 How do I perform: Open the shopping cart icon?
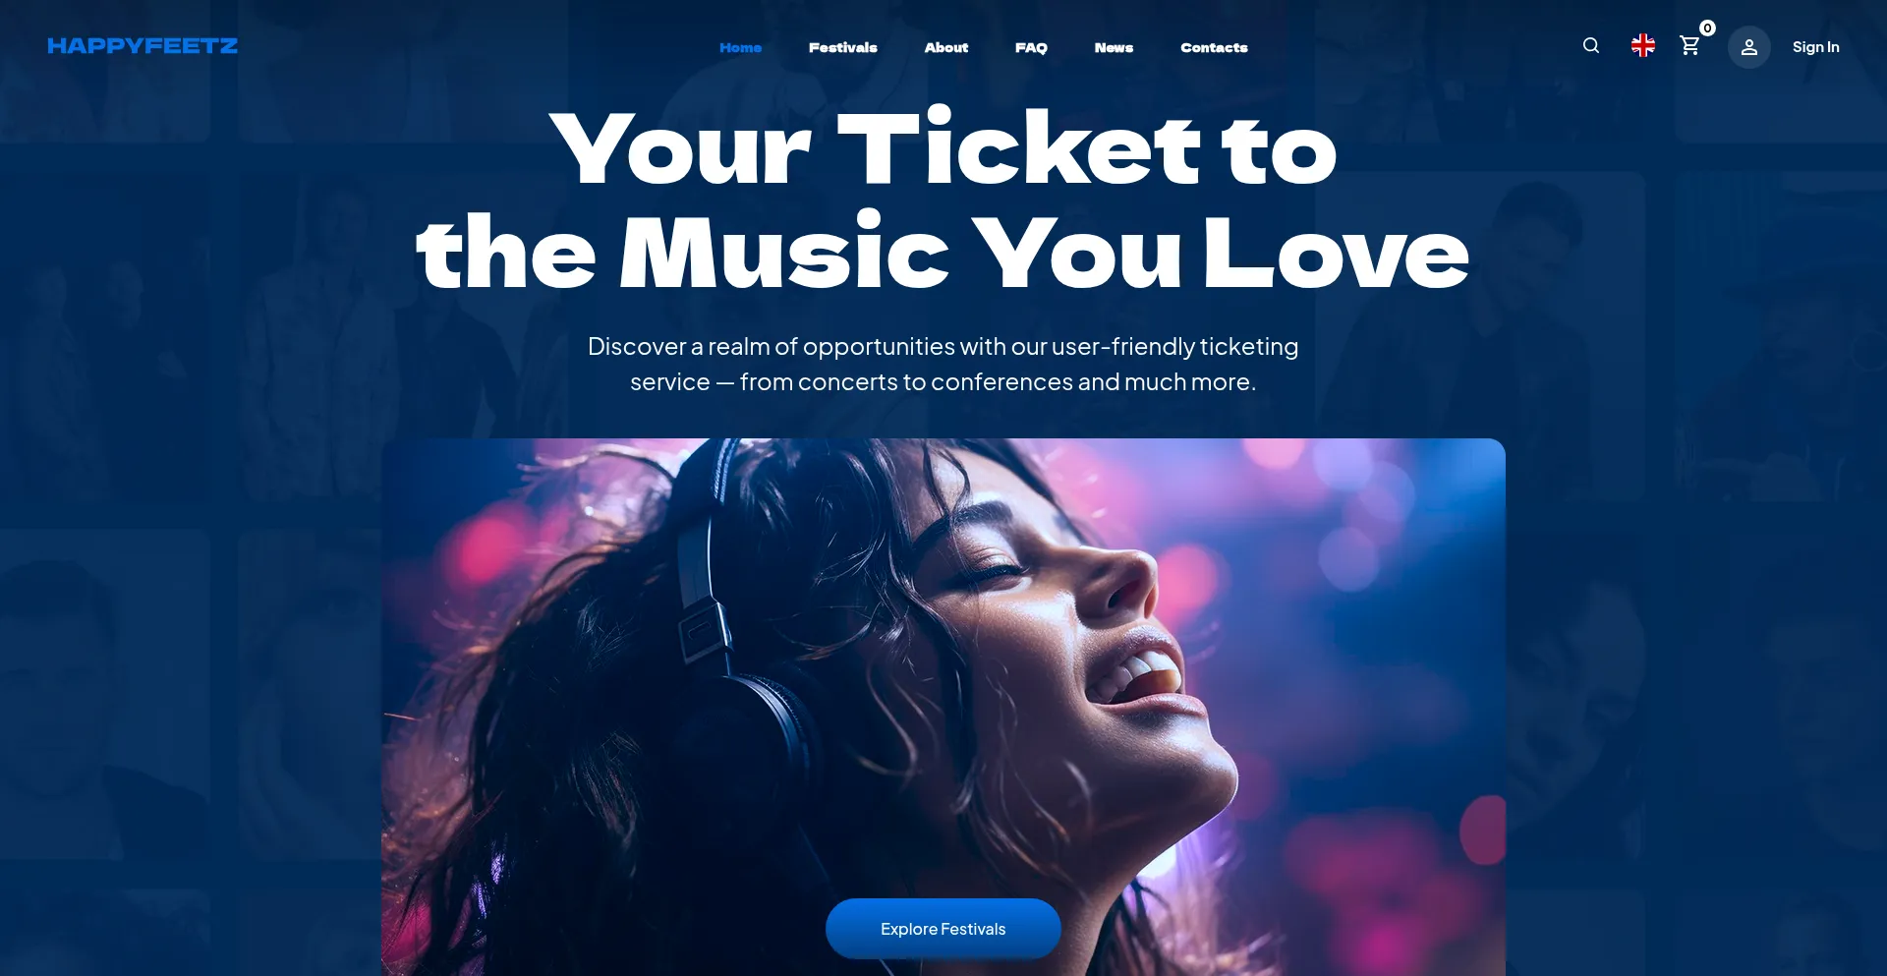tap(1689, 45)
